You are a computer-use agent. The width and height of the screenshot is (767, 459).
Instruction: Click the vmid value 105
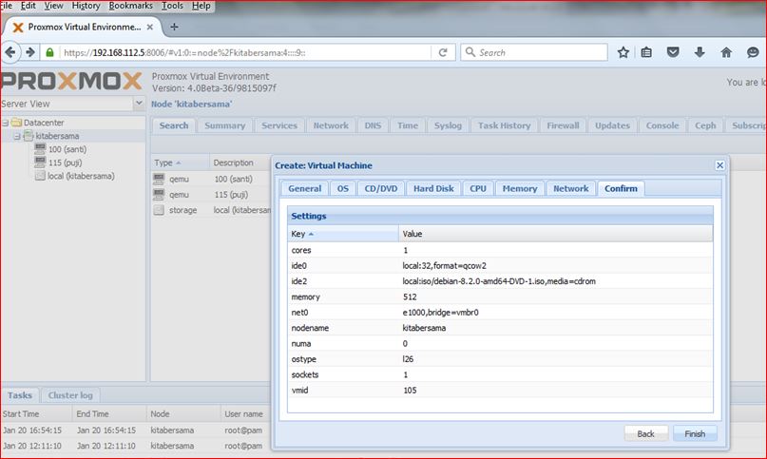[x=410, y=391]
